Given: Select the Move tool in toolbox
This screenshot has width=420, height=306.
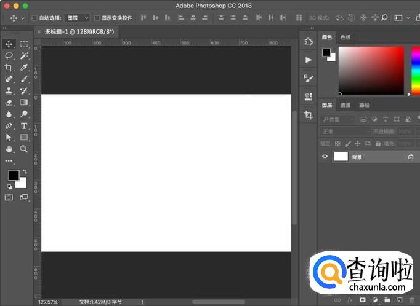Looking at the screenshot, I should click(9, 44).
